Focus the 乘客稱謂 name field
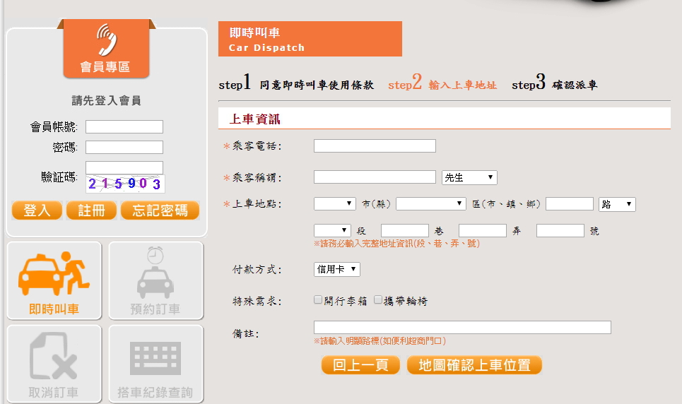Image resolution: width=682 pixels, height=404 pixels. 375,177
